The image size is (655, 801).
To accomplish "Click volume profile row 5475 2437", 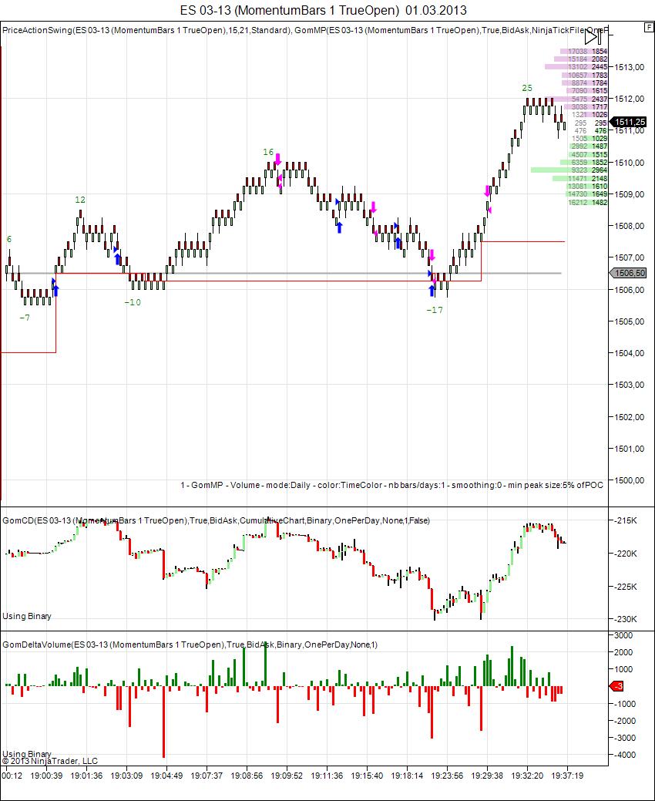I will click(x=576, y=99).
